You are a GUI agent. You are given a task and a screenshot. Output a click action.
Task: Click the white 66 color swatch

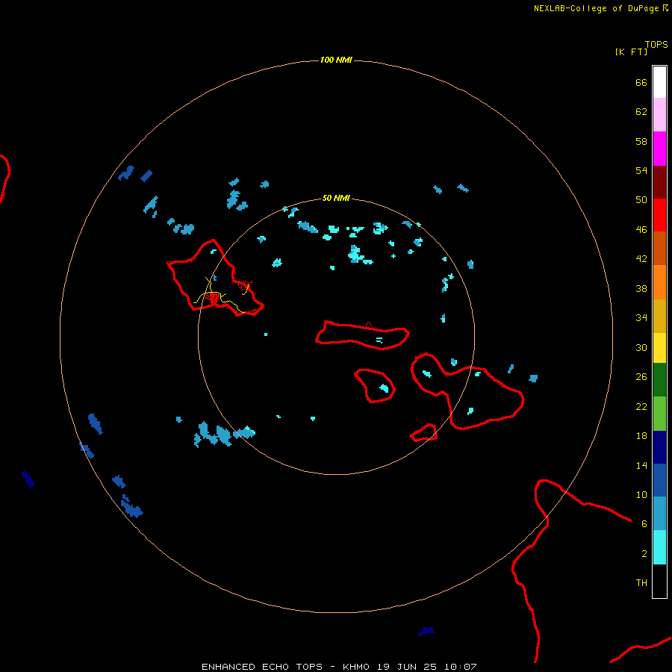tap(659, 82)
